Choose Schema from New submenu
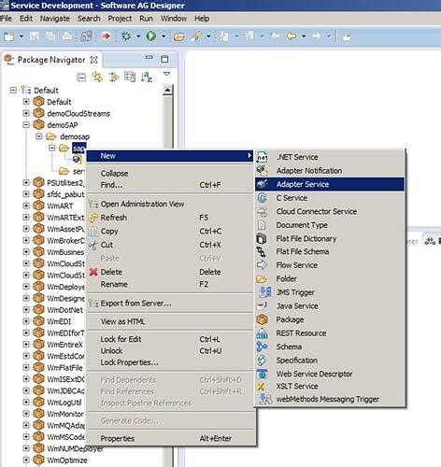 (330, 347)
